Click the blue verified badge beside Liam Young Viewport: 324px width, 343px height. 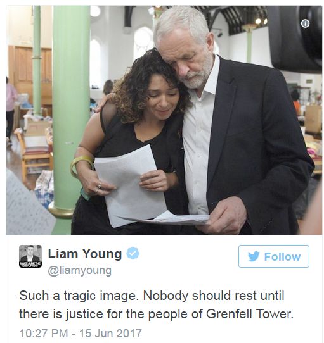click(x=133, y=253)
